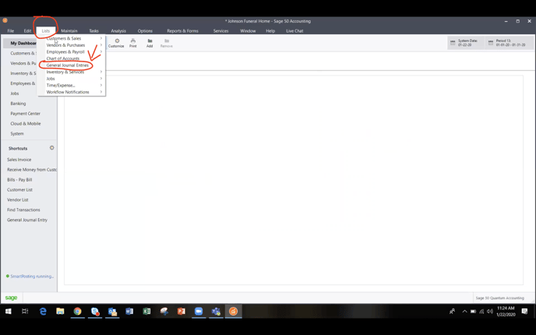This screenshot has width=536, height=335.
Task: Choose General Journal Entries in Lists menu
Action: tap(72, 65)
